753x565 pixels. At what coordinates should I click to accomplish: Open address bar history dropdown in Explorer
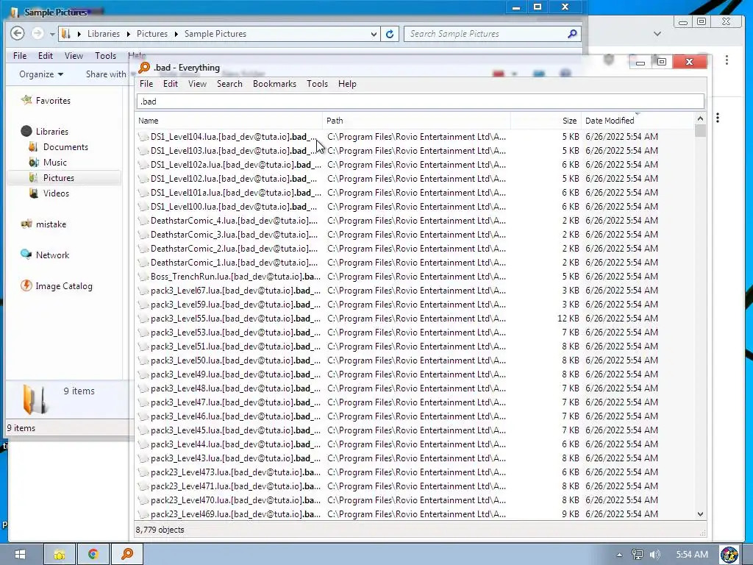tap(374, 34)
